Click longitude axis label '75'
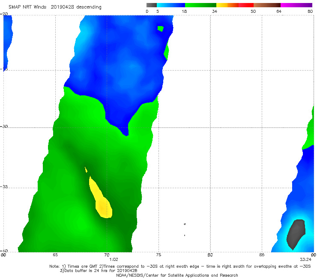 158,255
